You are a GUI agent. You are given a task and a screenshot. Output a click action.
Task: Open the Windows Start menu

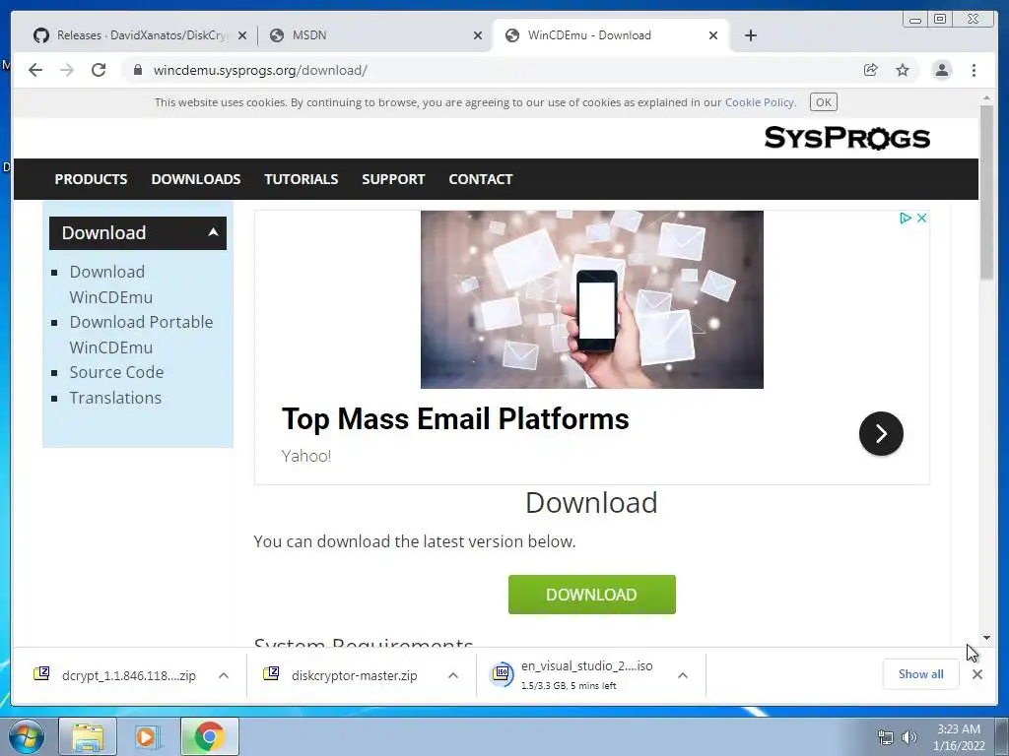(x=27, y=736)
